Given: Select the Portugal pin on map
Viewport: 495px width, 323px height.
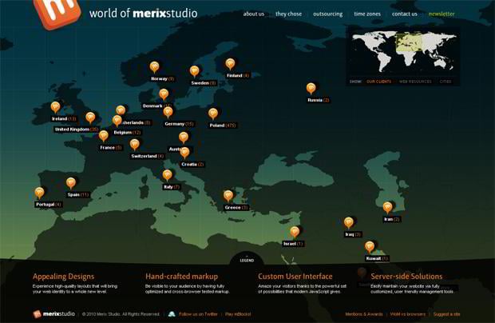Looking at the screenshot, I should 39,193.
